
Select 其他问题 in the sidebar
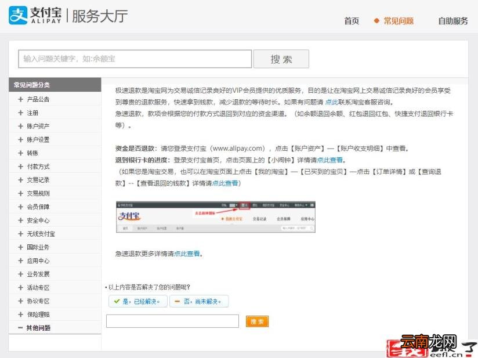pyautogui.click(x=38, y=328)
